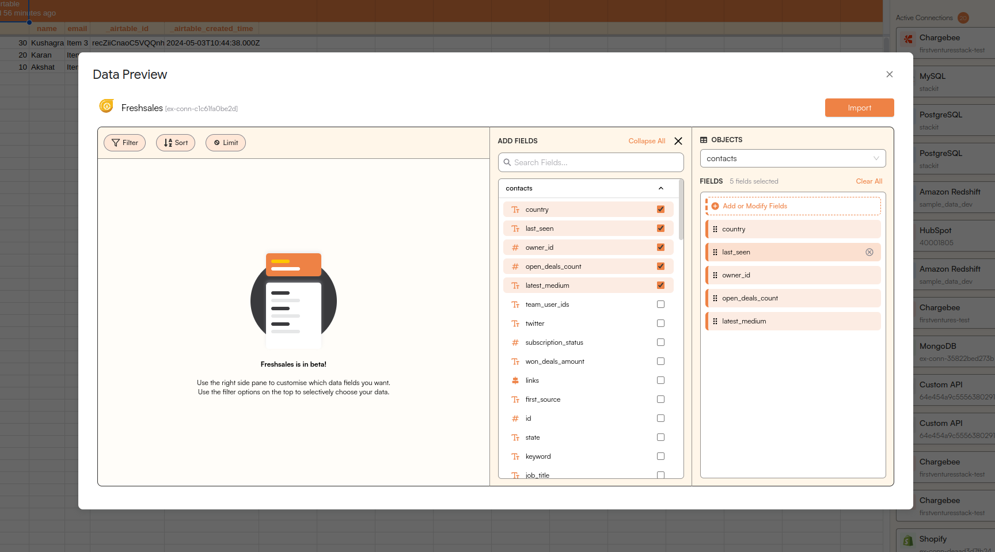Viewport: 995px width, 552px height.
Task: Check the team_user_ids checkbox
Action: click(x=660, y=304)
